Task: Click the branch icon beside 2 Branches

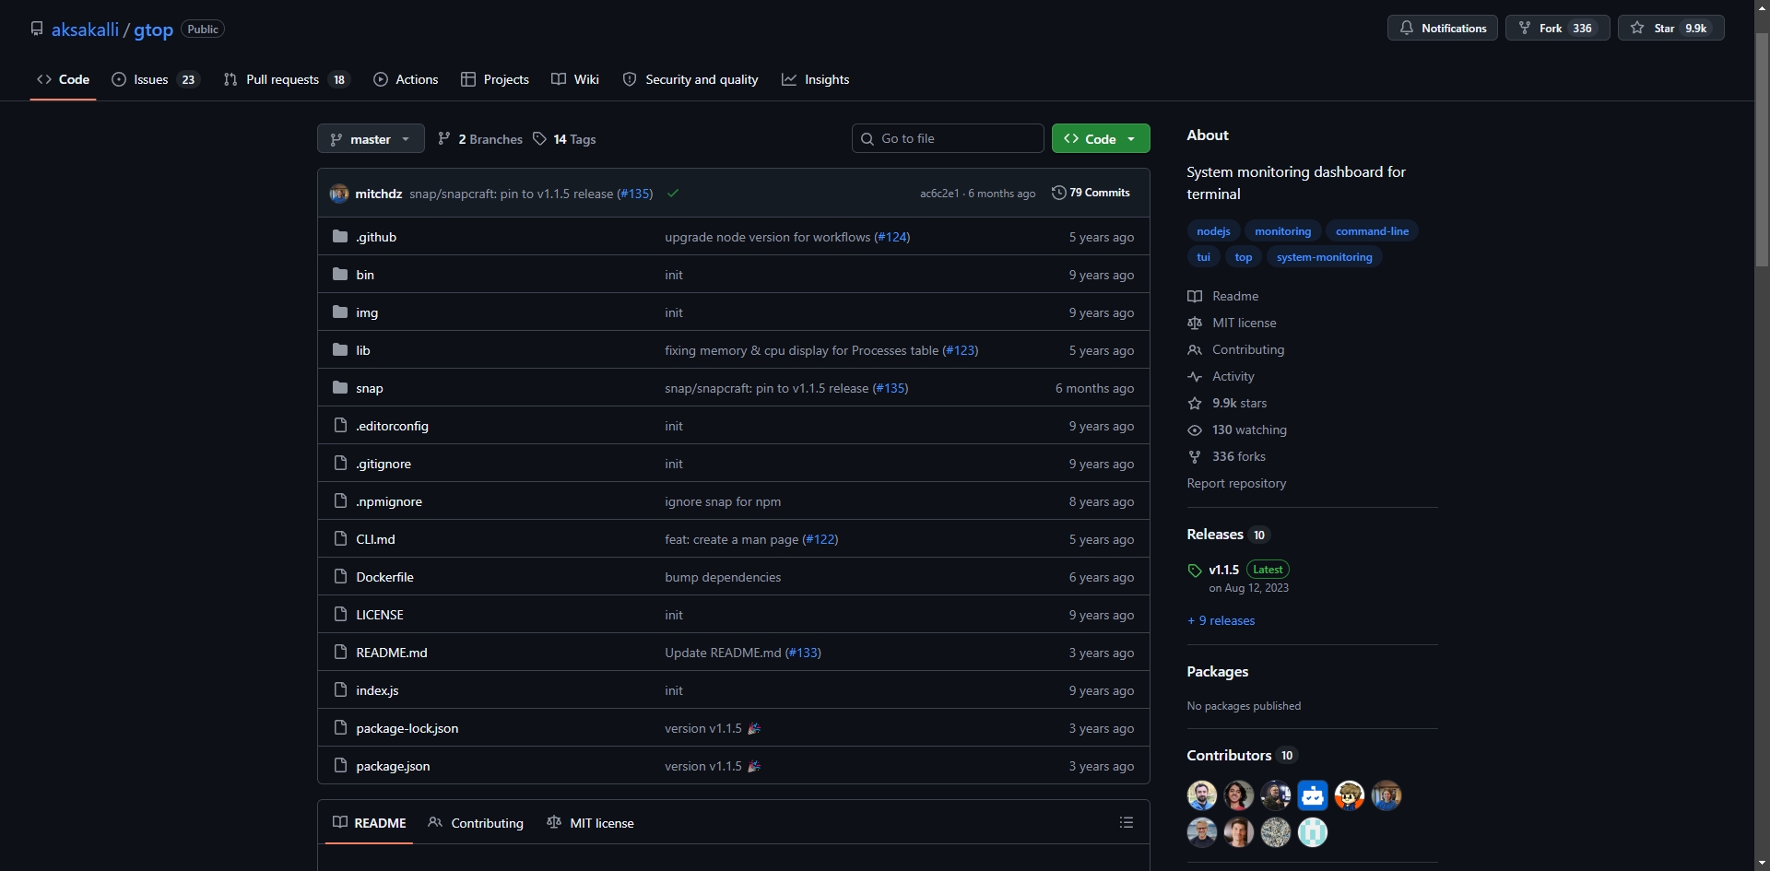Action: click(x=444, y=139)
